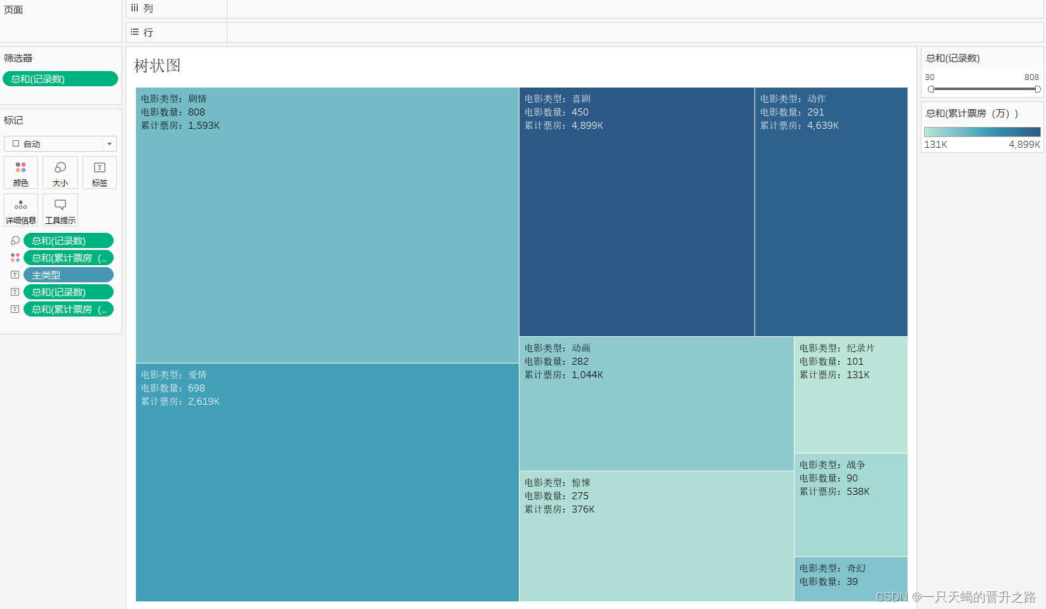Click slider minimum value 30

(930, 77)
